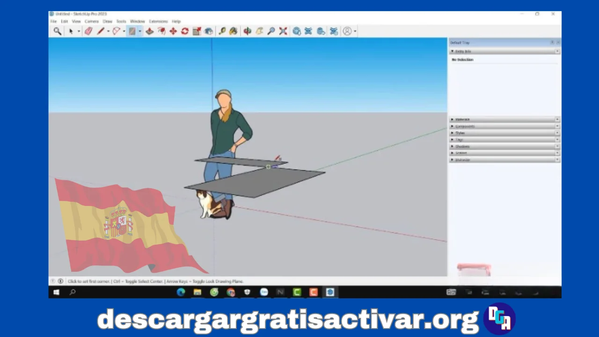Image resolution: width=599 pixels, height=337 pixels.
Task: Open the Extension Warehouse icon
Action: 308,31
